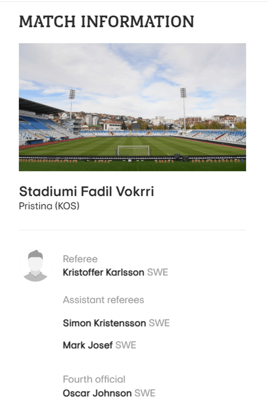Image resolution: width=268 pixels, height=416 pixels.
Task: Click the MATCH INFORMATION heading
Action: pos(106,22)
